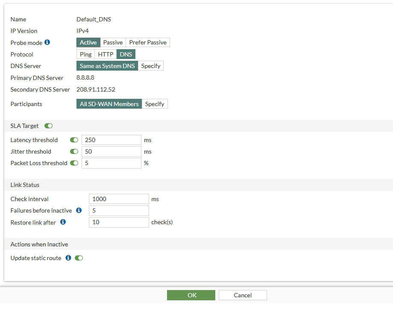The width and height of the screenshot is (393, 311).
Task: Show info for Failures before inactive
Action: [79, 210]
